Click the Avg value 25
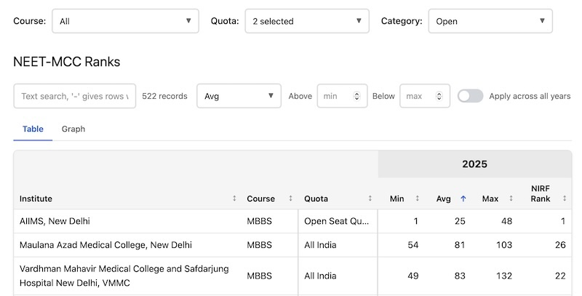 (460, 221)
